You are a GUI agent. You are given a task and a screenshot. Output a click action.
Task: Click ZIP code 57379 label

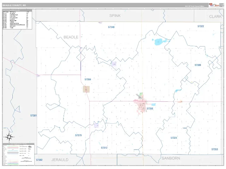(78, 135)
